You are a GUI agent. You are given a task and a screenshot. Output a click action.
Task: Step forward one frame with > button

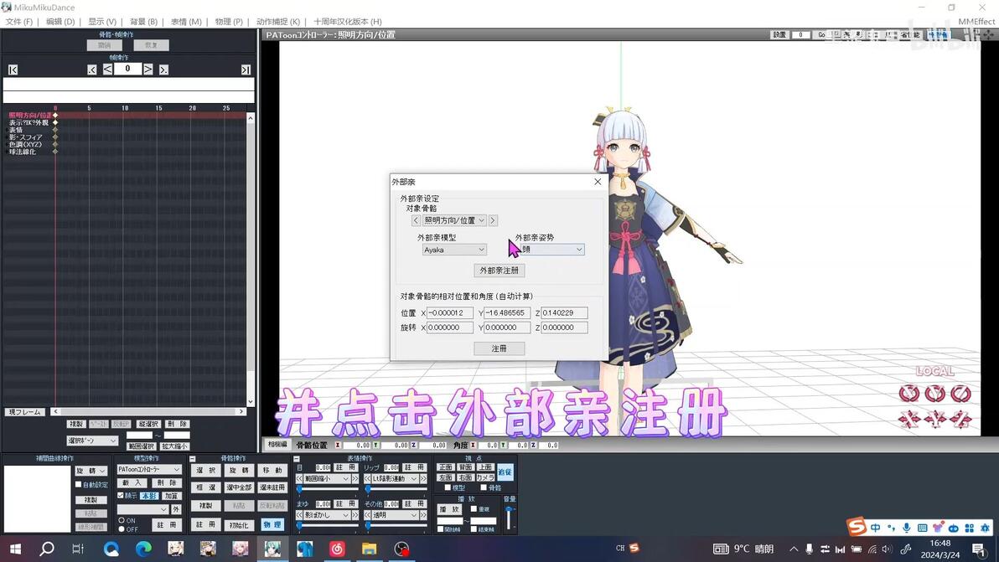tap(148, 69)
